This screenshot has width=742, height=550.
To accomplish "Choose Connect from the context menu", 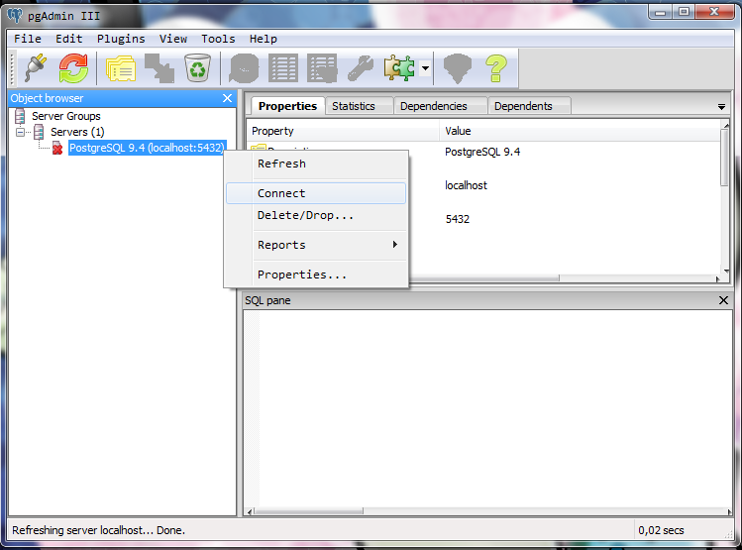I will coord(316,193).
